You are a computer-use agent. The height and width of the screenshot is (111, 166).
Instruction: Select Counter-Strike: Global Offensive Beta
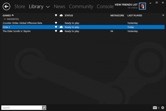pyautogui.click(x=22, y=23)
